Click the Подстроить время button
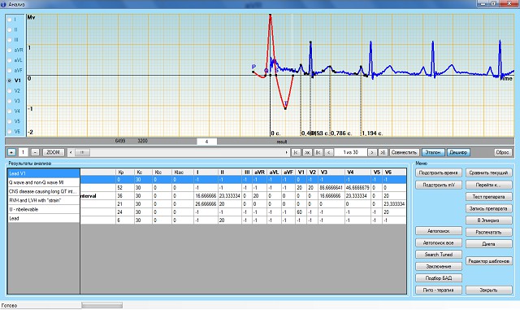 pyautogui.click(x=439, y=172)
